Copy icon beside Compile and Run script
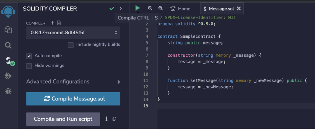This screenshot has height=129, width=315. (x=114, y=119)
